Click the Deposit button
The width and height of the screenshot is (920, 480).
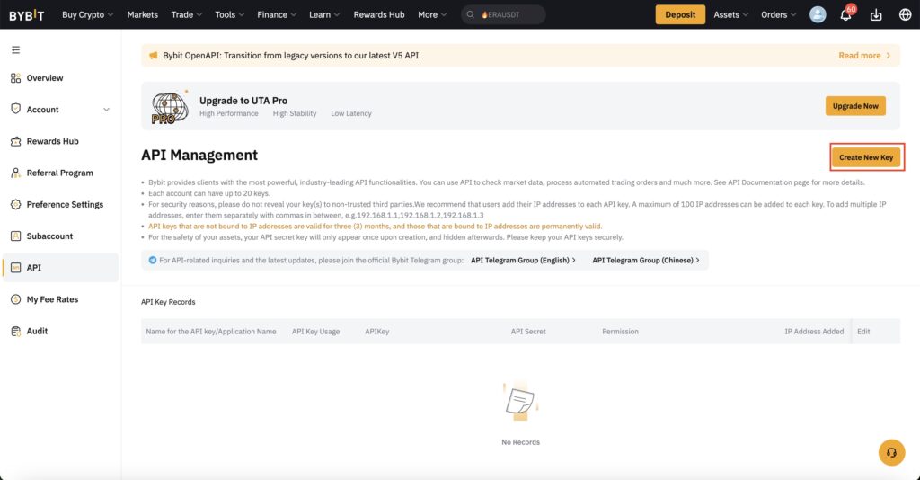pos(680,14)
